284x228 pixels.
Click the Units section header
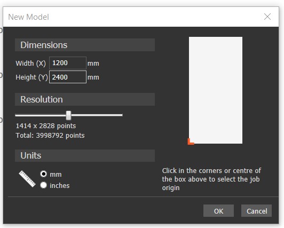[85, 155]
